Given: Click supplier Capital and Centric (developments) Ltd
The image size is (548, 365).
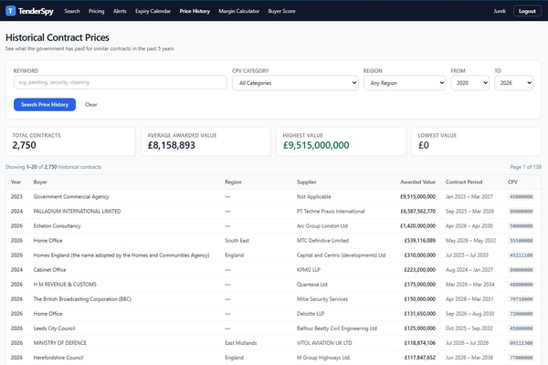Looking at the screenshot, I should pyautogui.click(x=341, y=255).
